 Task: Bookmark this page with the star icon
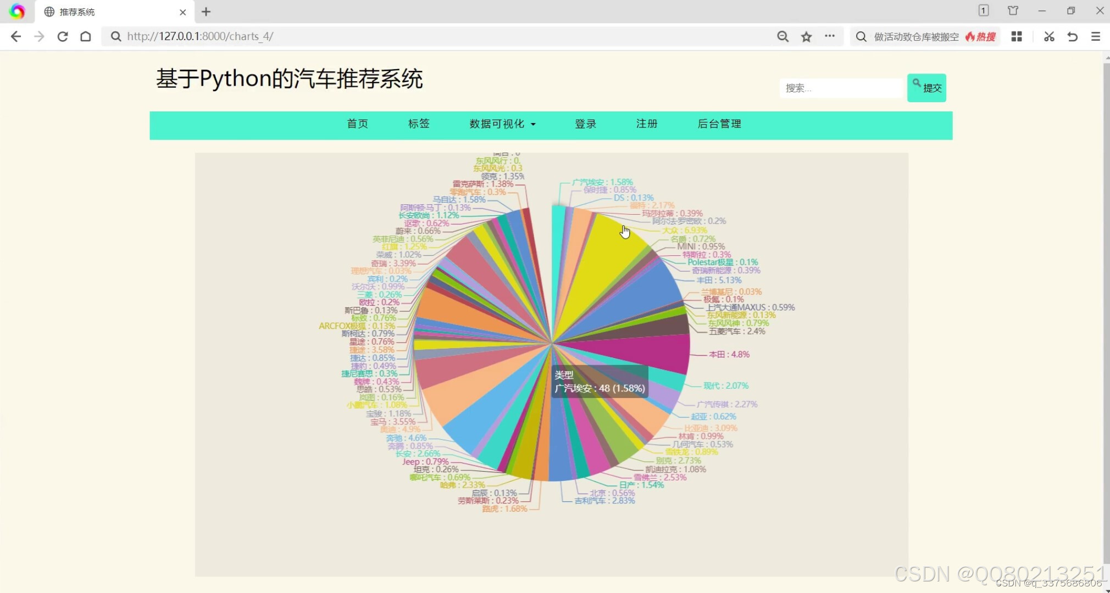pyautogui.click(x=806, y=36)
